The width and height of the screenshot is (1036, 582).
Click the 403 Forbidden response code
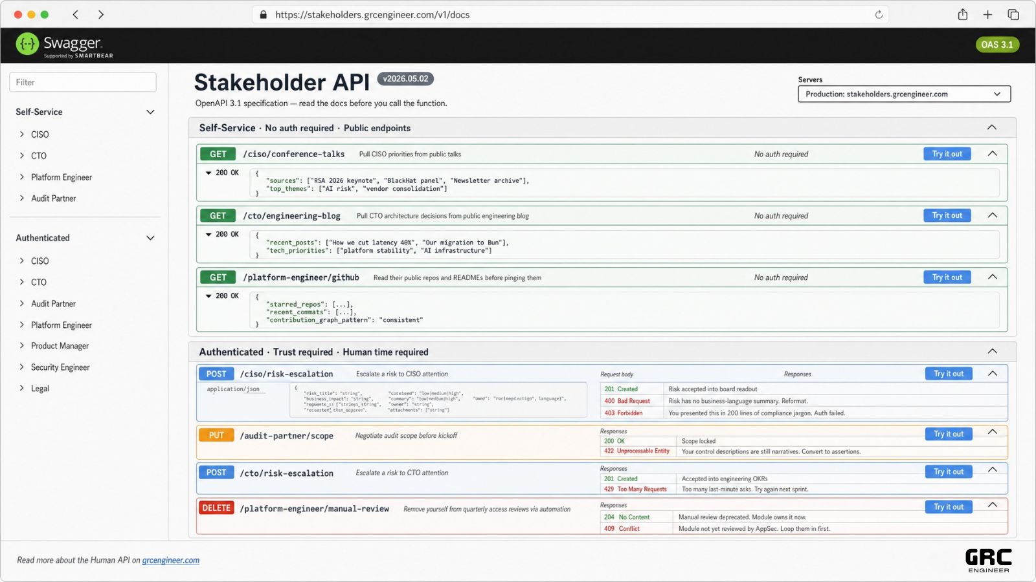[x=624, y=413]
